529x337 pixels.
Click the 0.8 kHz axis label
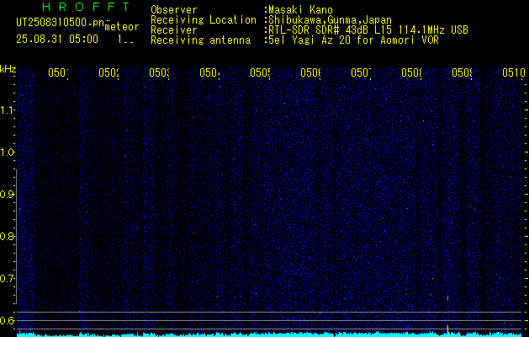coord(8,236)
